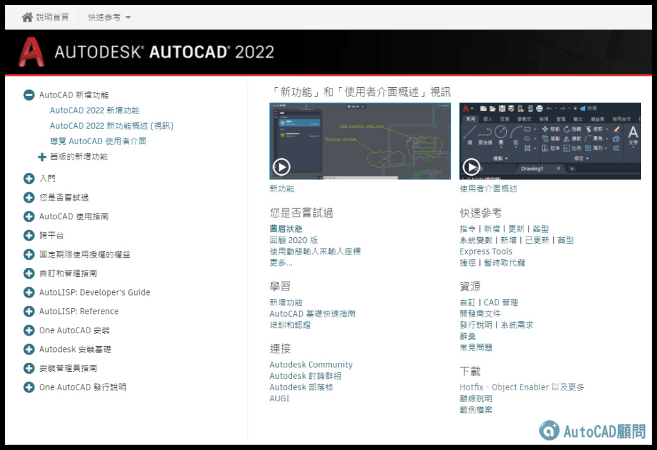Open the 新增功能 link under 學習
657x450 pixels.
pyautogui.click(x=286, y=303)
